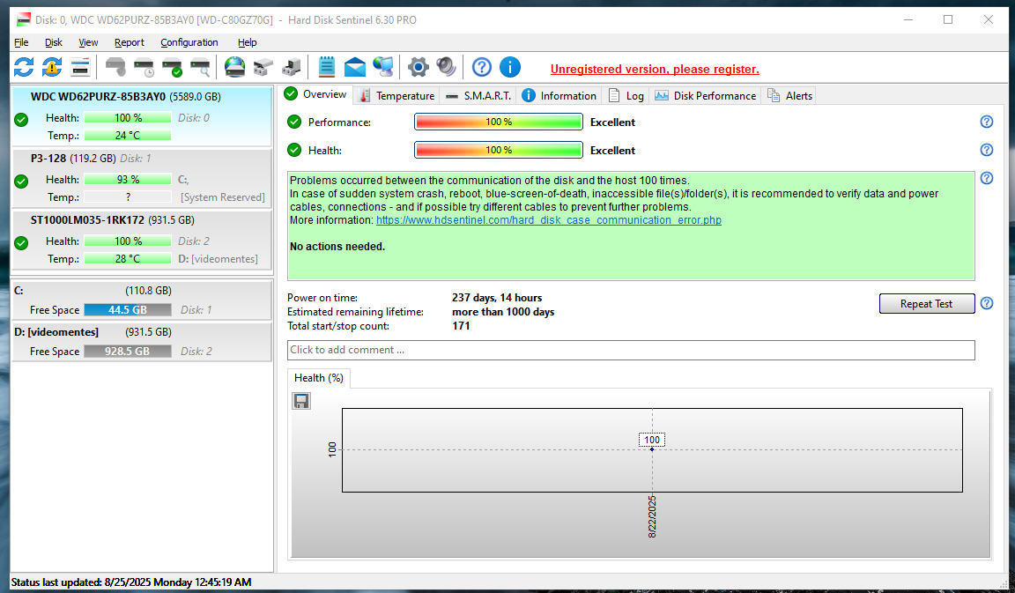1015x593 pixels.
Task: Click the Status last updated status bar text
Action: pos(131,582)
